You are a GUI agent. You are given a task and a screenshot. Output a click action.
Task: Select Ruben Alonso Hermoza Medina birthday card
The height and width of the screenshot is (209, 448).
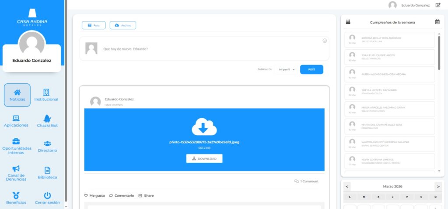click(390, 75)
